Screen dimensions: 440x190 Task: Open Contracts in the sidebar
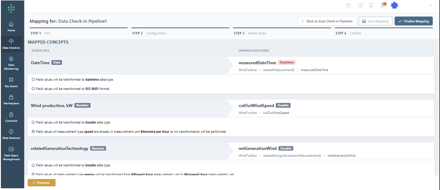11,117
